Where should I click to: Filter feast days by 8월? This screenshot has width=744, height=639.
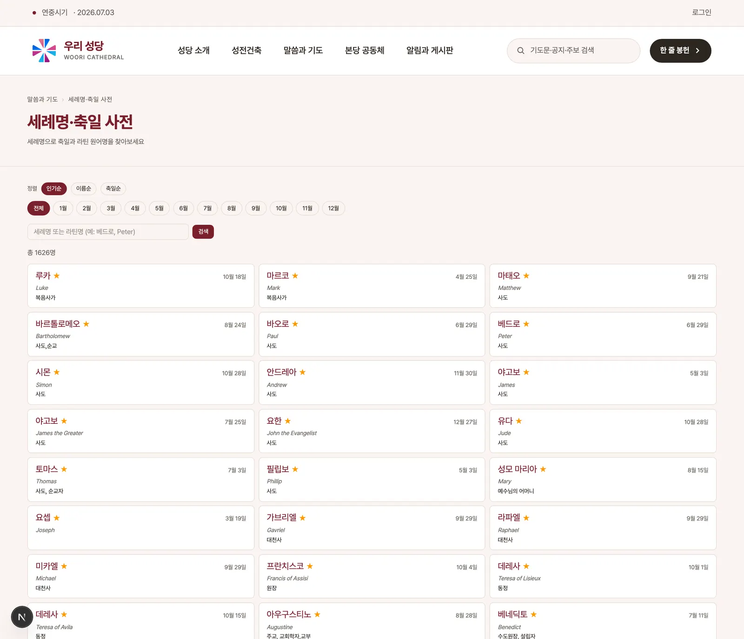pyautogui.click(x=232, y=208)
